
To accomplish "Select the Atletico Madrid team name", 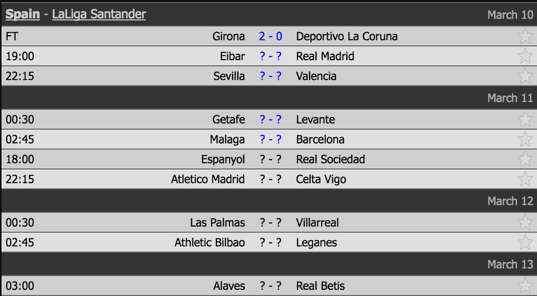I will pyautogui.click(x=208, y=179).
